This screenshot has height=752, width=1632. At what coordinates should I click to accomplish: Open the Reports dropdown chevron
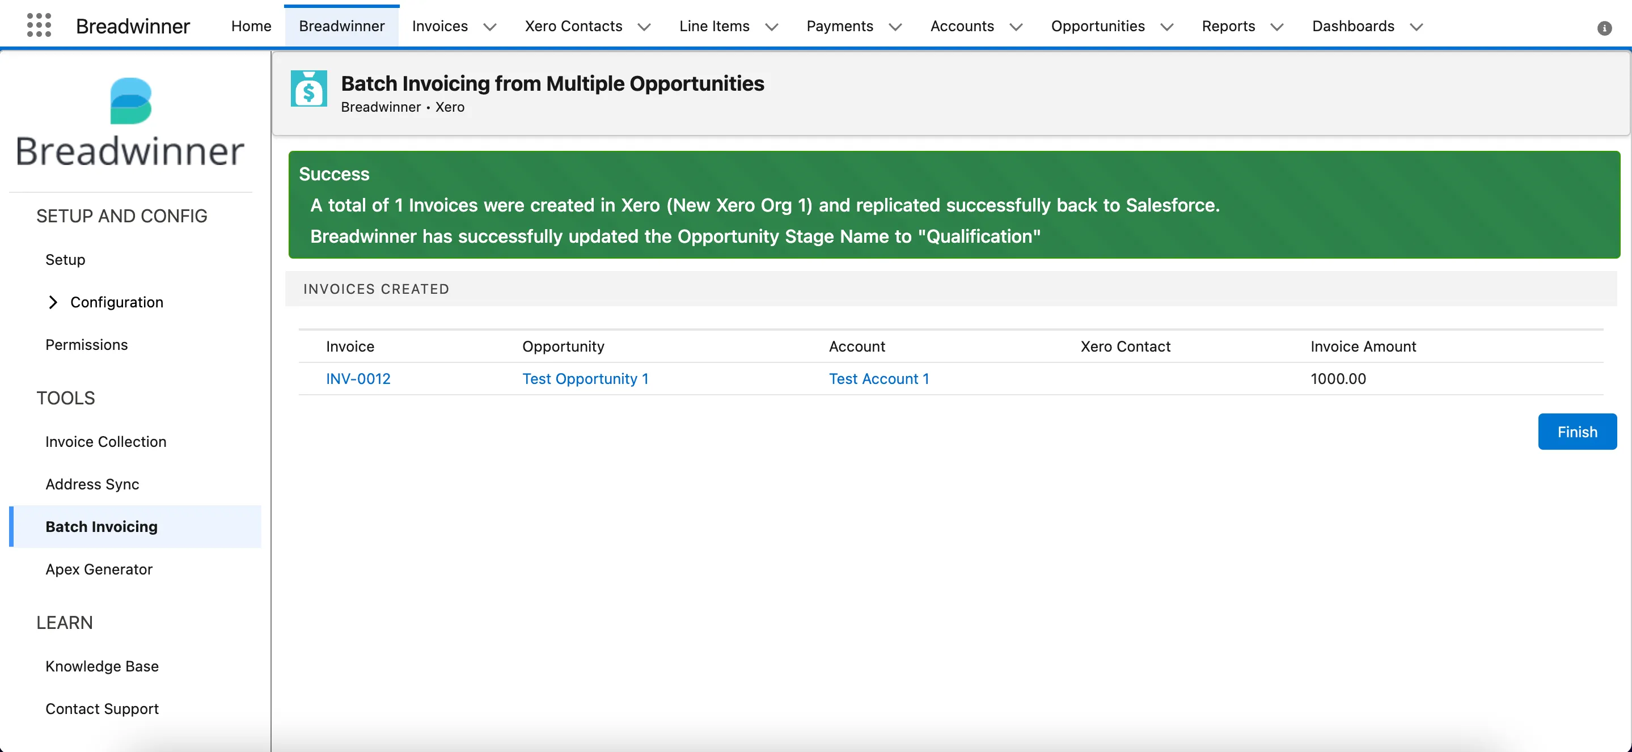(1277, 27)
